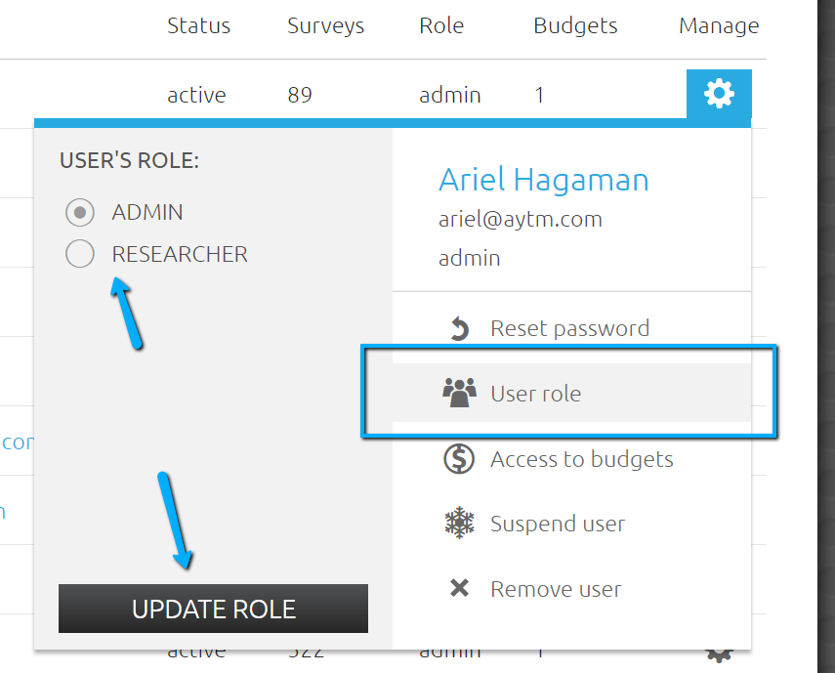Image resolution: width=835 pixels, height=673 pixels.
Task: Choose the Reset password menu entry
Action: click(569, 329)
